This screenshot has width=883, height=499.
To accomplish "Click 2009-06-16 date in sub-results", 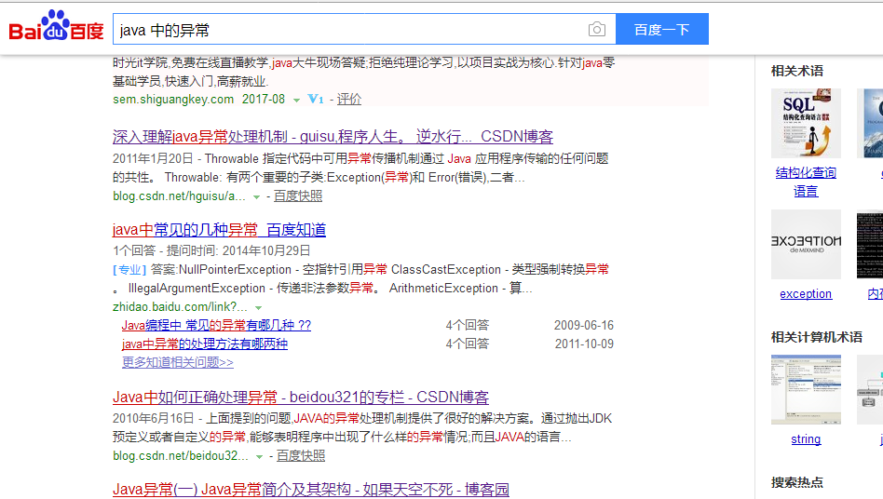I will [x=584, y=325].
